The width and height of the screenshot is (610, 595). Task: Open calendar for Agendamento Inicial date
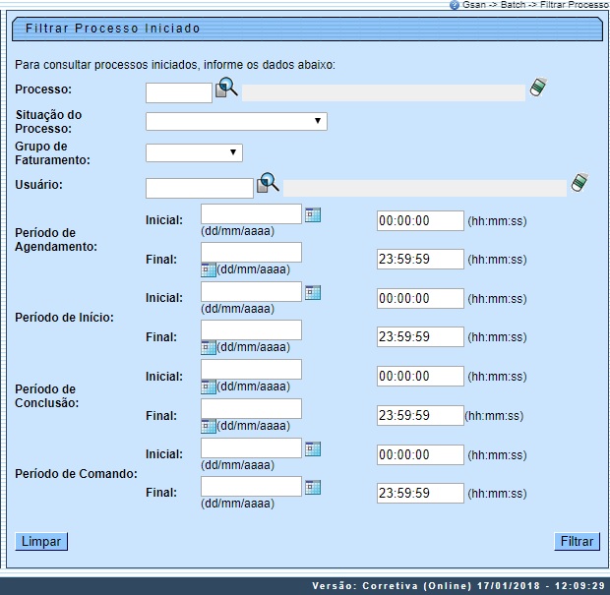coord(313,215)
